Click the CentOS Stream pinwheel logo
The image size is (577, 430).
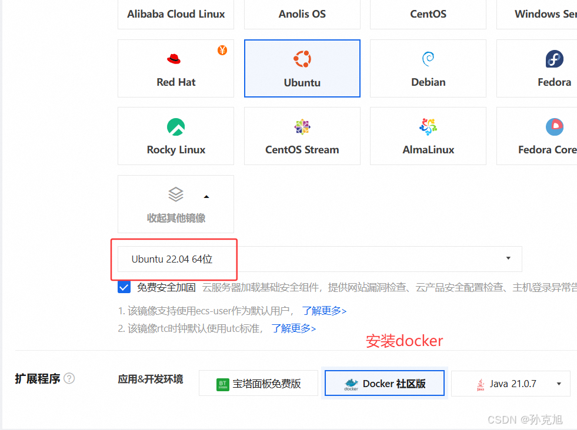[302, 127]
